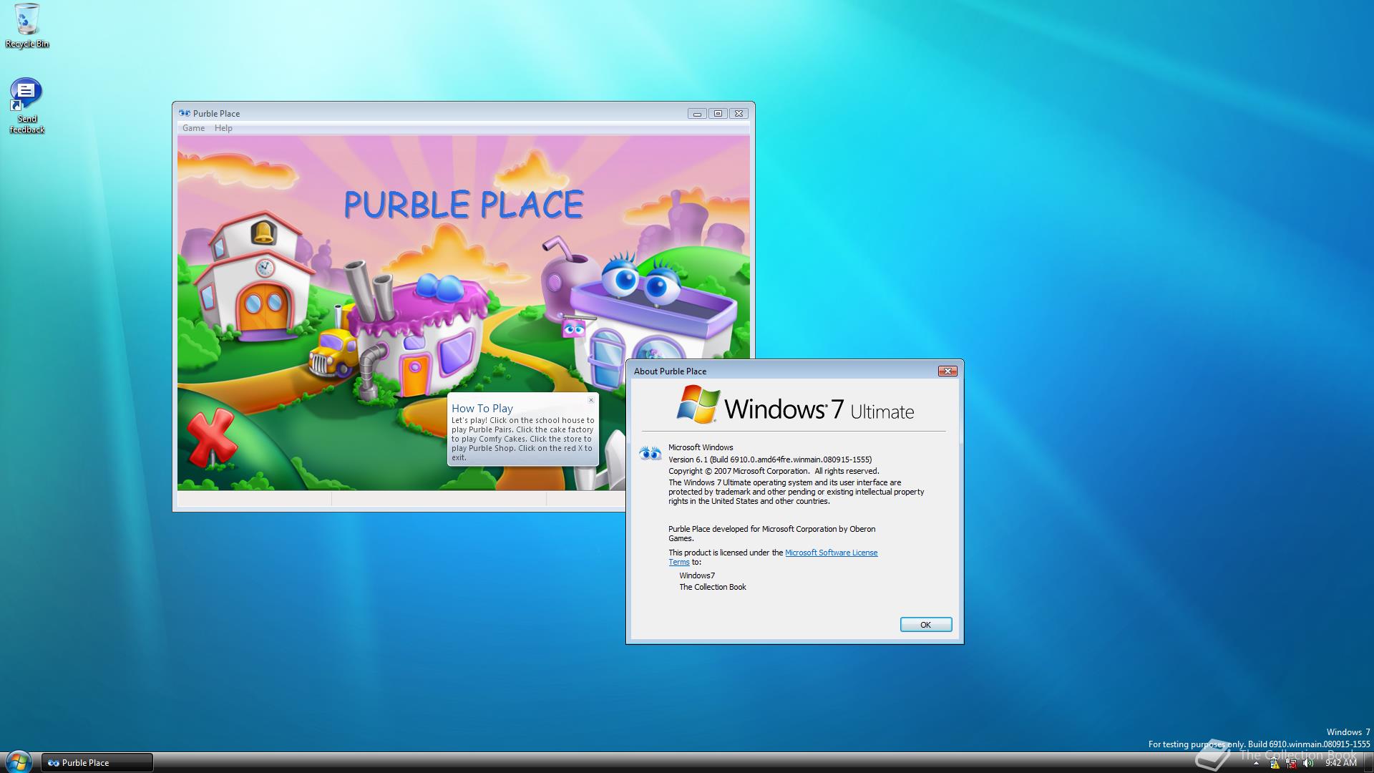Minimize the Purble Place window
Viewport: 1374px width, 773px height.
[x=697, y=113]
